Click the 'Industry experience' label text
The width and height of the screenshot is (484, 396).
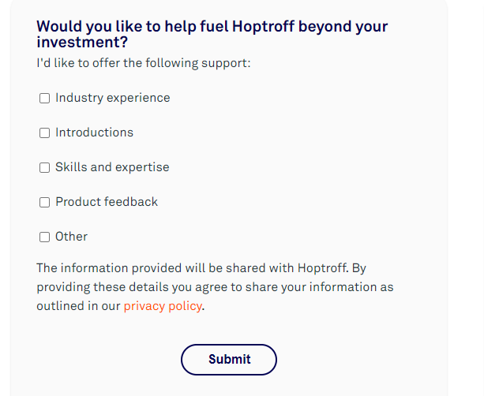click(x=112, y=98)
